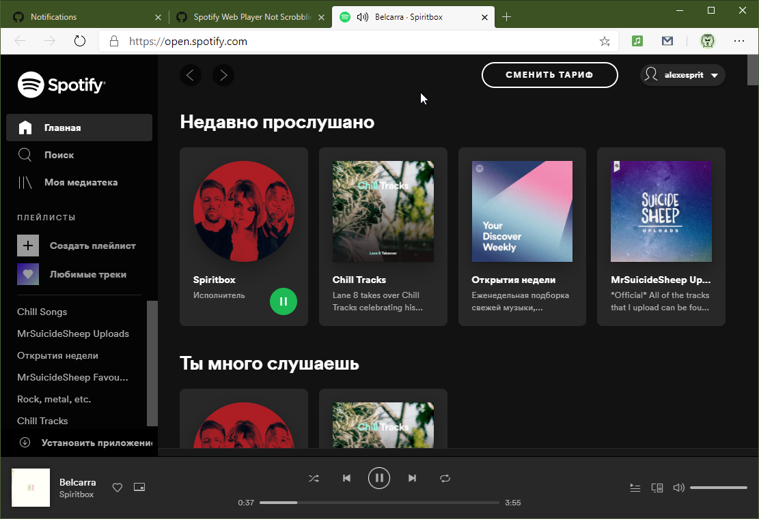Click the main page vertical scrollbar
Image resolution: width=759 pixels, height=519 pixels.
(x=753, y=70)
